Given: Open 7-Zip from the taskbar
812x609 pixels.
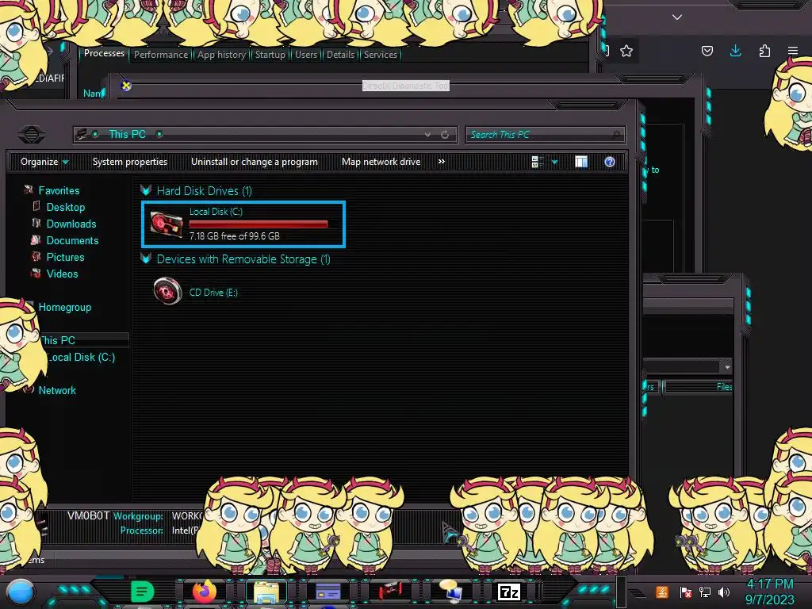Looking at the screenshot, I should click(508, 592).
